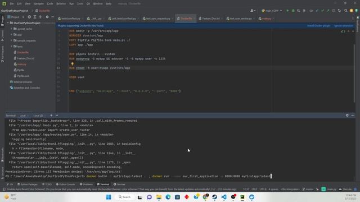
Task: Open Problems tool window
Action: click(x=86, y=185)
